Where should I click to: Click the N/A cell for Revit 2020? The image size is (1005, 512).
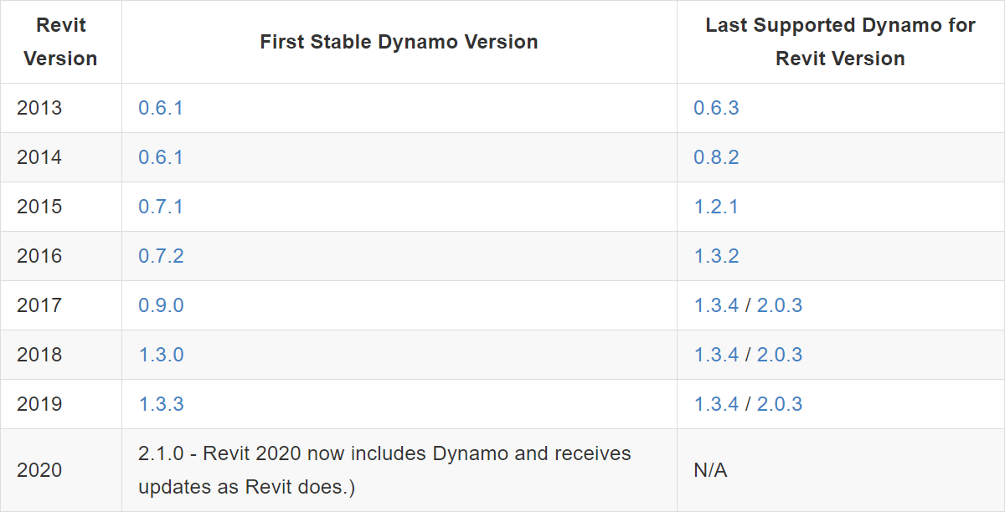[x=710, y=471]
